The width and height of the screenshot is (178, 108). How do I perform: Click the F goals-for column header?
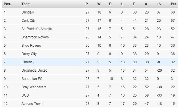[x=134, y=4]
